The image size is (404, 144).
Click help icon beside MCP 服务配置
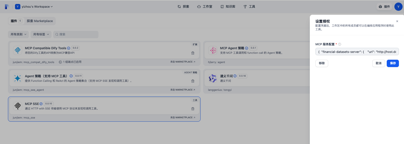339,44
